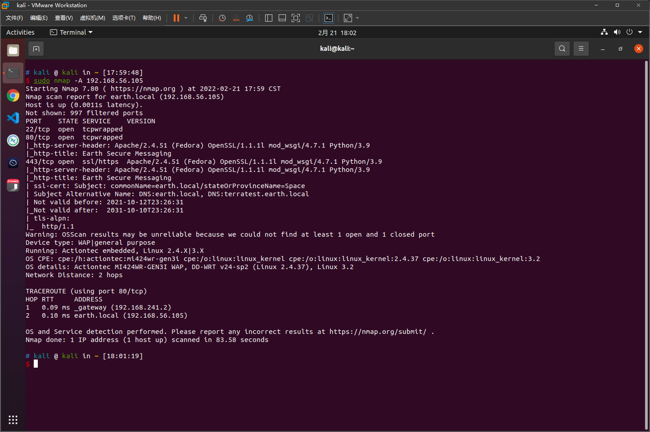Click the send Ctrl+Alt+Del icon

pos(203,18)
